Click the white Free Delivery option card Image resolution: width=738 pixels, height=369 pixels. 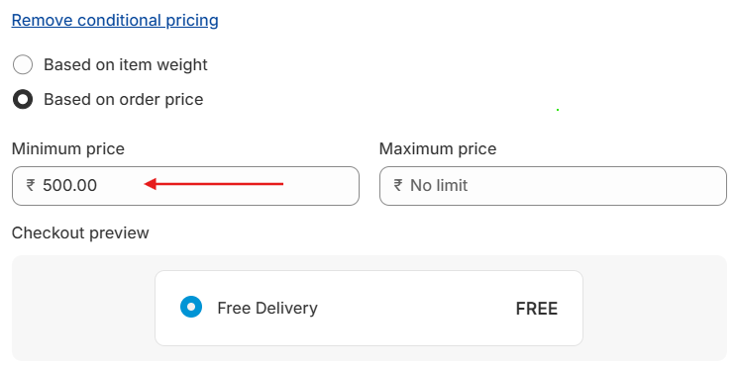pyautogui.click(x=369, y=308)
